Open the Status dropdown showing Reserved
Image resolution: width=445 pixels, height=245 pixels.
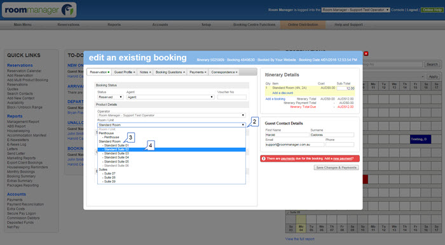click(110, 97)
